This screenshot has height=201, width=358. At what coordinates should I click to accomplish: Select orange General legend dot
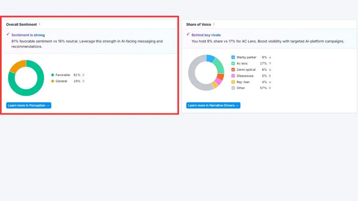(52, 81)
